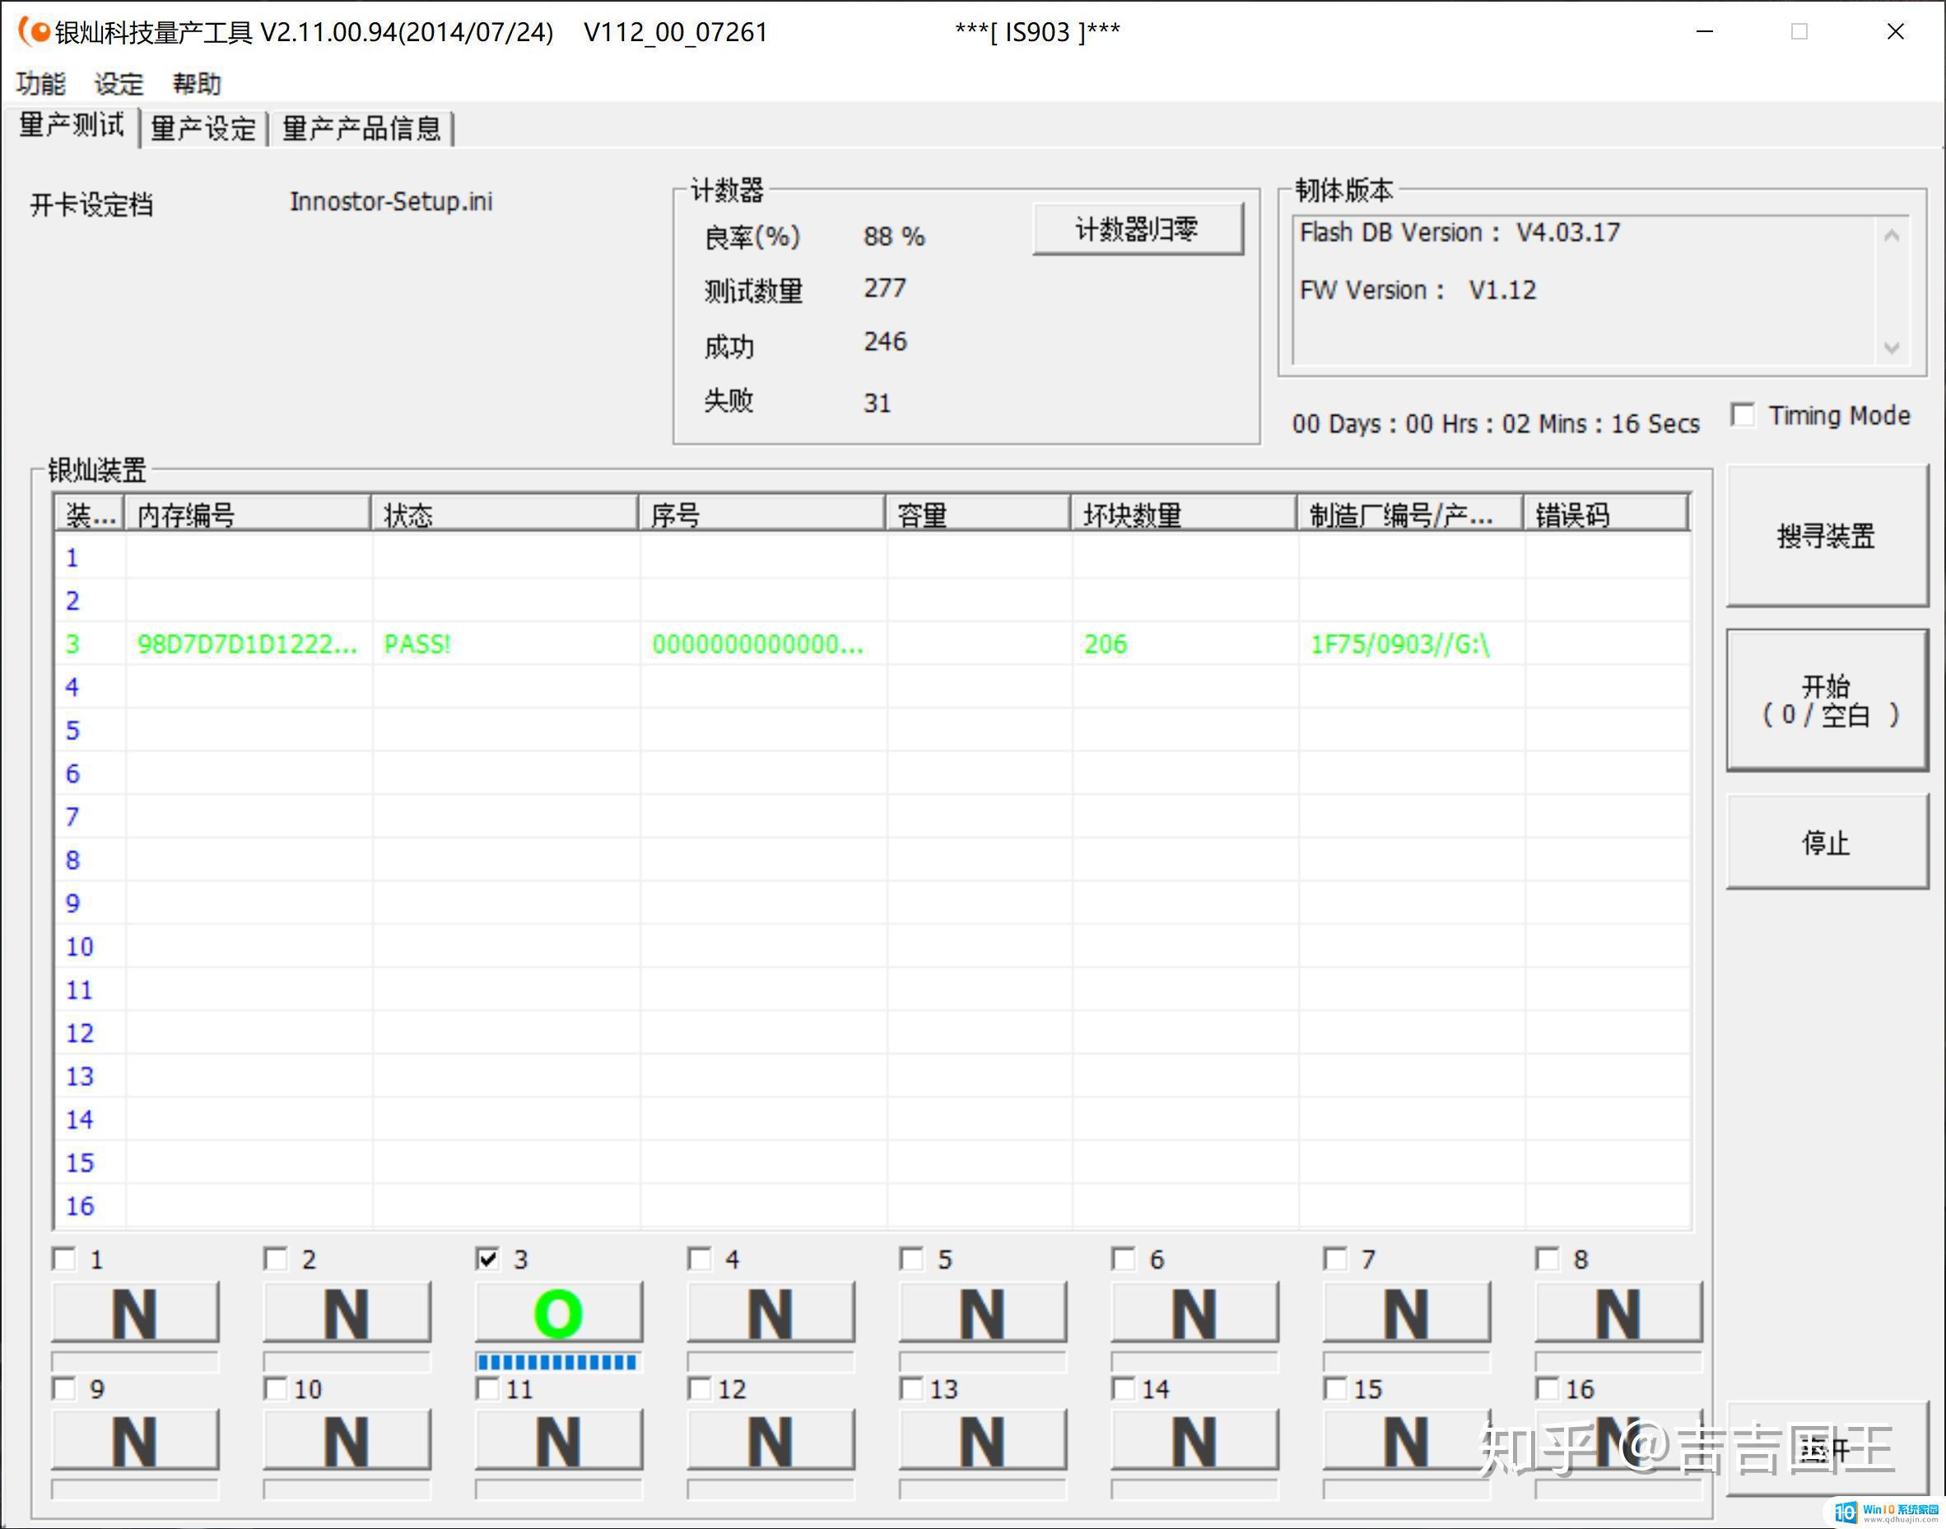This screenshot has height=1529, width=1946.
Task: Check the port 6 checkbox
Action: click(1124, 1260)
